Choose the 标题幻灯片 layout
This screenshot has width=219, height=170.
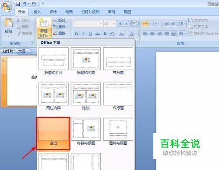point(53,61)
